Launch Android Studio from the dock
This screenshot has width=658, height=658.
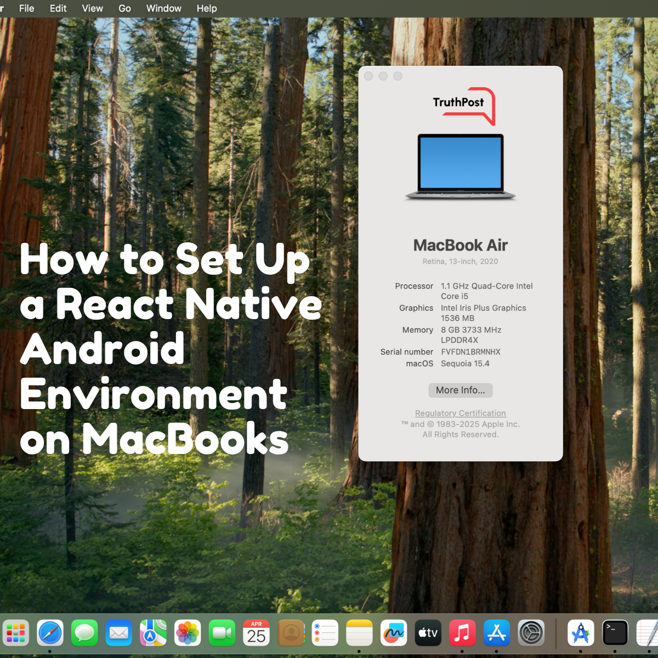581,633
